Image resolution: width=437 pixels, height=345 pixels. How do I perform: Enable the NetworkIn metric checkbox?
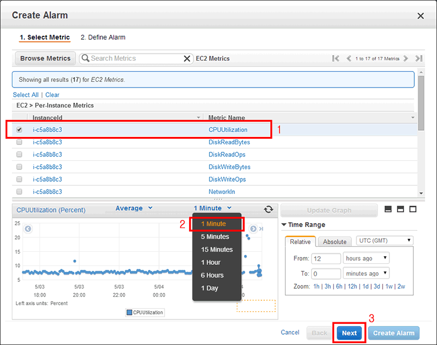(19, 192)
